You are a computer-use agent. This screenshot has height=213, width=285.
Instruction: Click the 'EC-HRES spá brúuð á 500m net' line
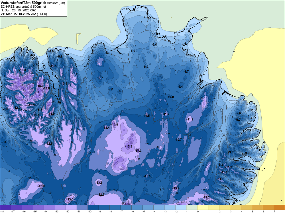23,7
